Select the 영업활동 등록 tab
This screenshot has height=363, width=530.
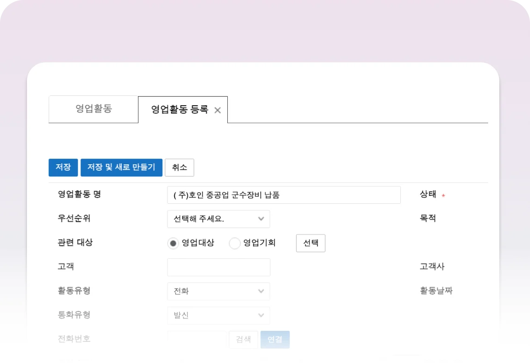(x=179, y=110)
